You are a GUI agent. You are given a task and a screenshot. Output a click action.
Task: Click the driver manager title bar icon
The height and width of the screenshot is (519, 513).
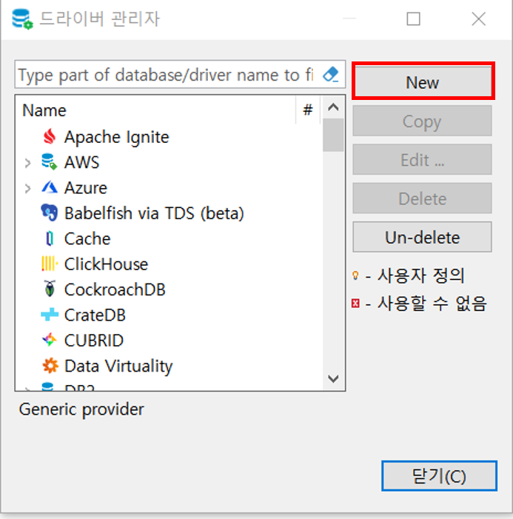click(x=22, y=19)
